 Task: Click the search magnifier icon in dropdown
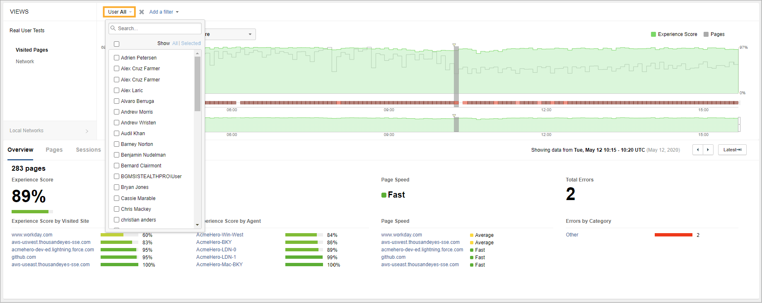click(113, 29)
